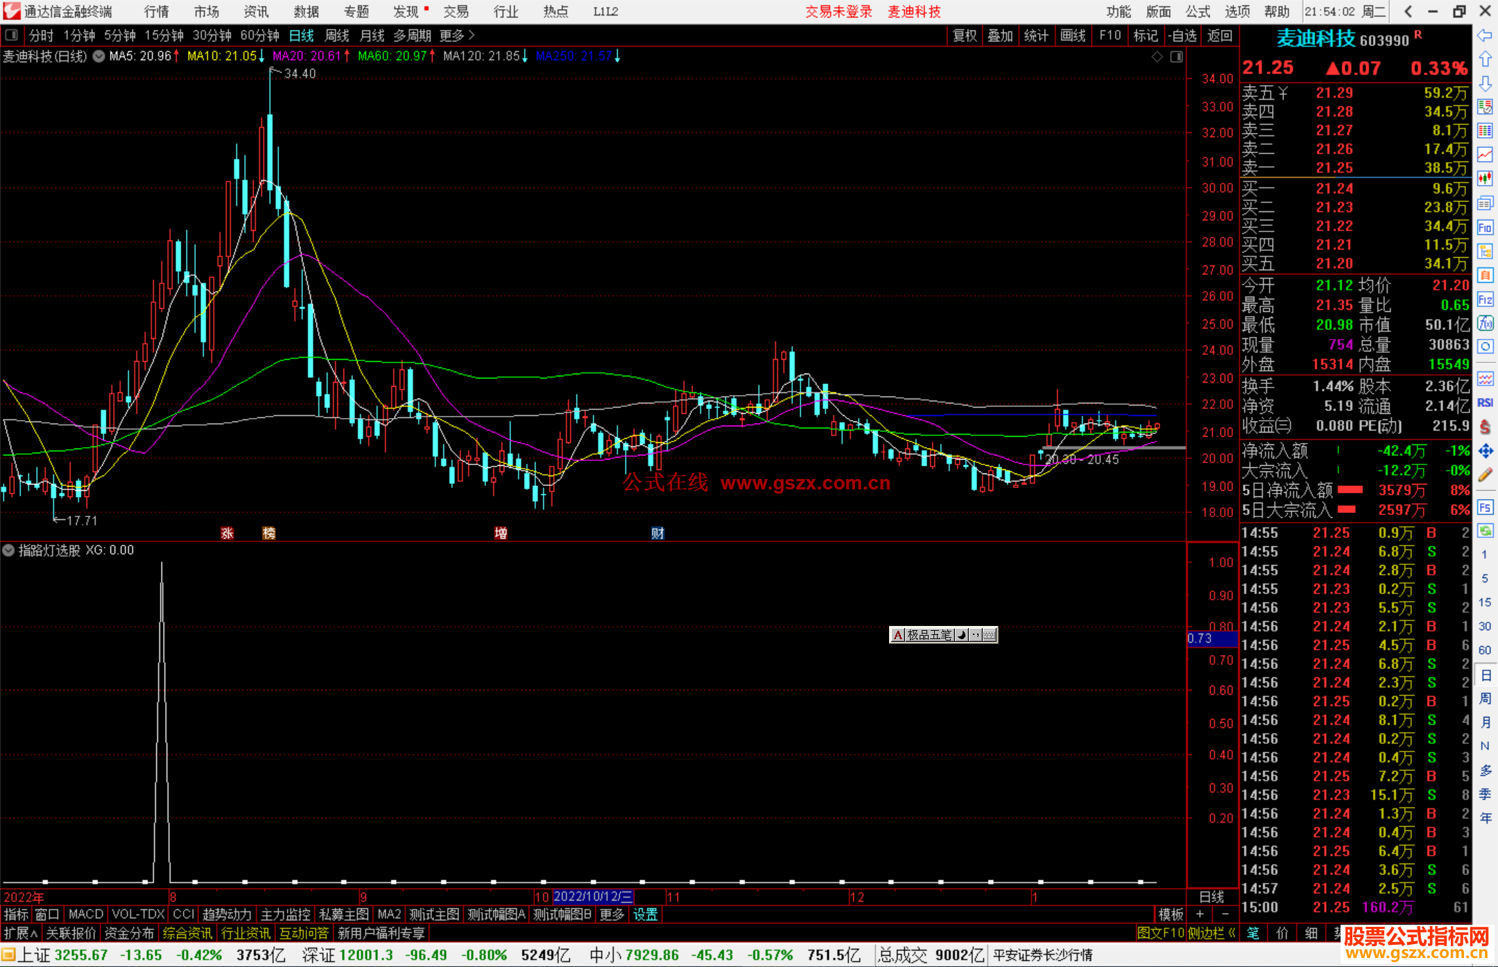Toggle the diamond marker icon above chart
Screen dimensions: 1498x967
pos(1157,57)
